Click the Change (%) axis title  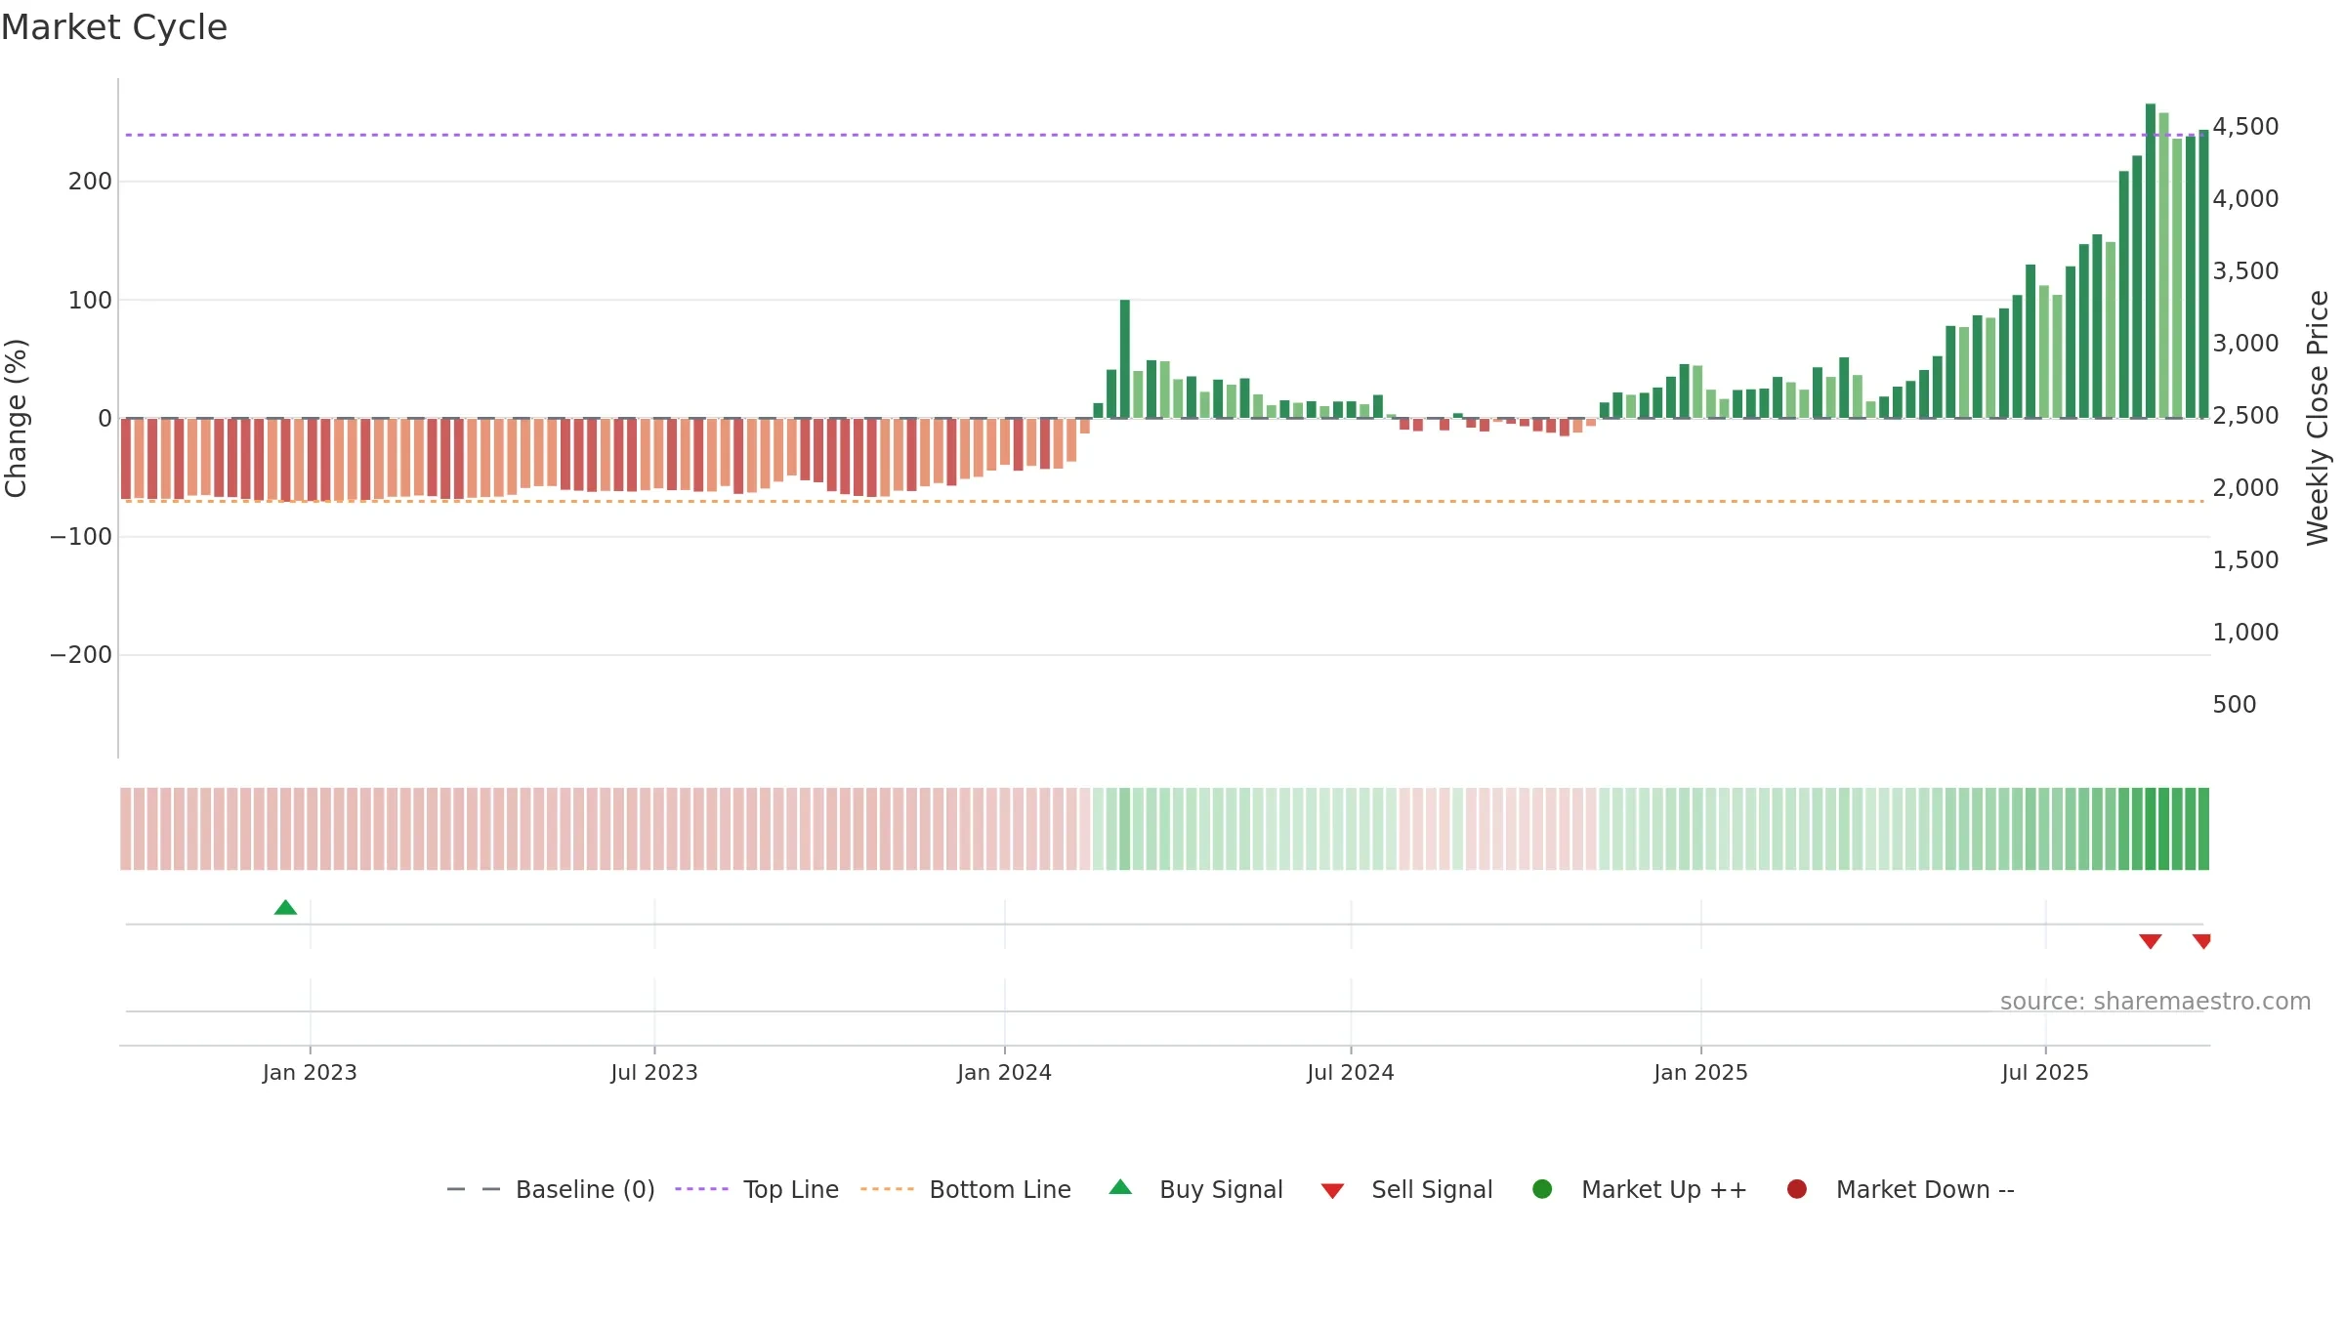[17, 418]
